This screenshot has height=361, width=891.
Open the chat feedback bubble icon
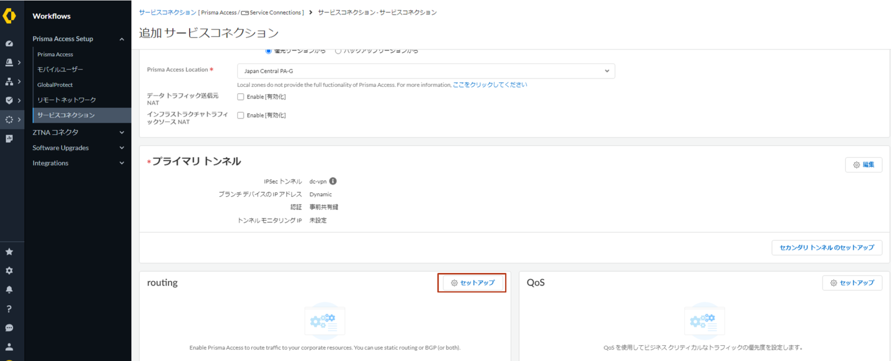pos(9,327)
